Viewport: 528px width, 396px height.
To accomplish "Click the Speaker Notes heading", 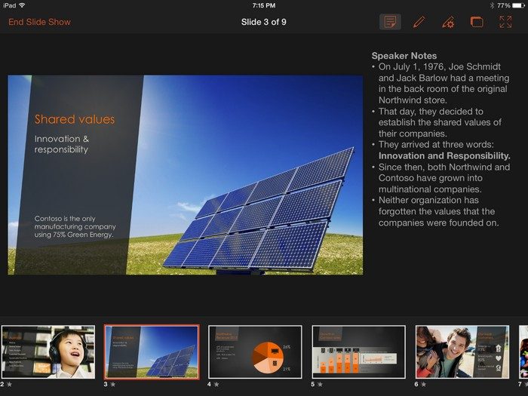I will (404, 56).
